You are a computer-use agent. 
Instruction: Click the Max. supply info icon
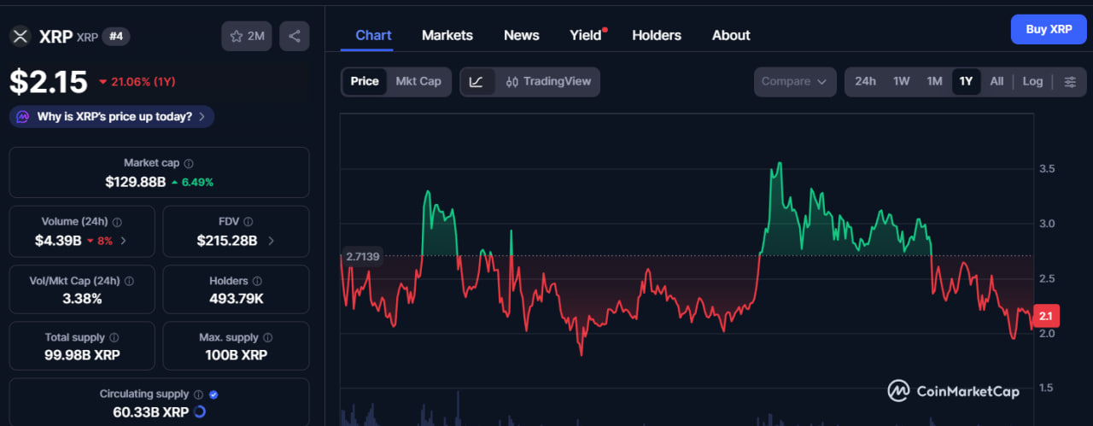pos(267,338)
